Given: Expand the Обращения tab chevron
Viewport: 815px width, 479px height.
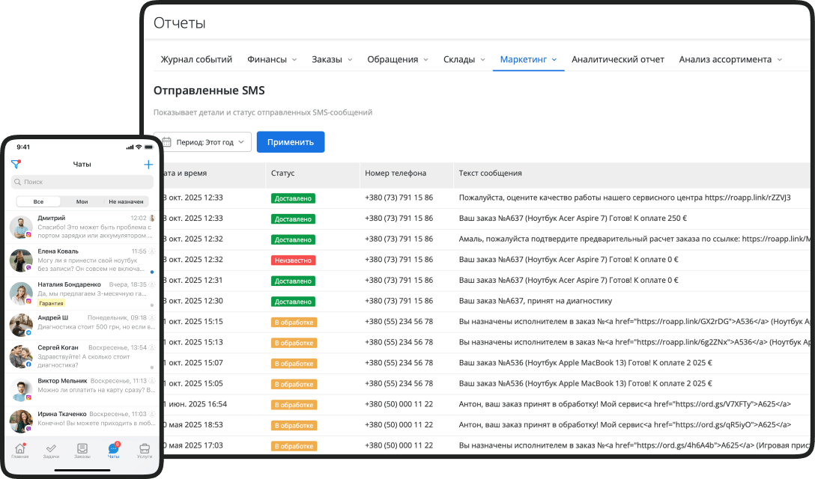Looking at the screenshot, I should (x=425, y=60).
